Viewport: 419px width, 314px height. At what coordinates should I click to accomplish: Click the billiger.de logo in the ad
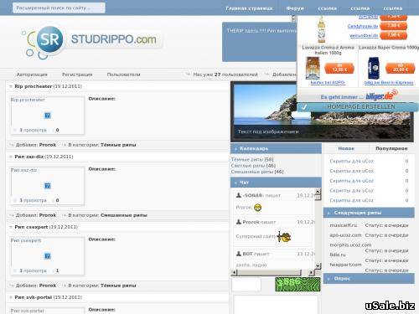coord(382,95)
